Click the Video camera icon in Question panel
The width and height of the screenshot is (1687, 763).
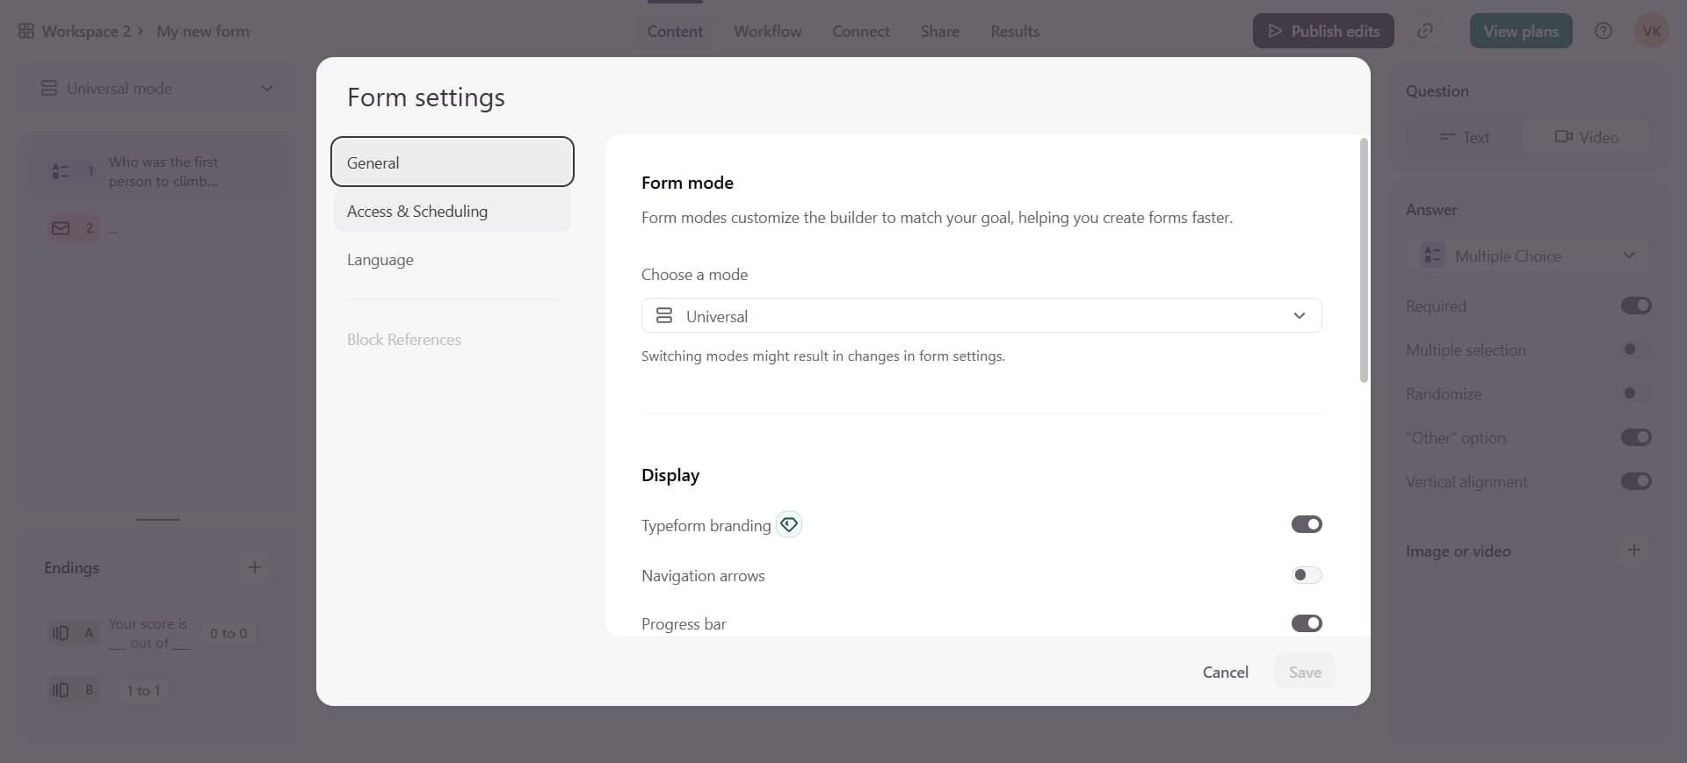pos(1564,136)
